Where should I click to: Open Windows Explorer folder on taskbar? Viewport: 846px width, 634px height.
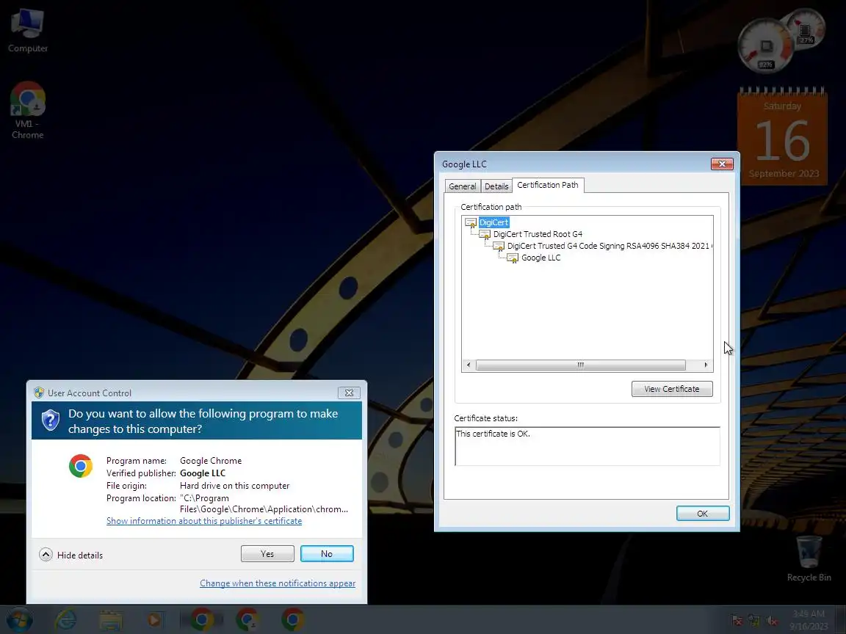[111, 619]
